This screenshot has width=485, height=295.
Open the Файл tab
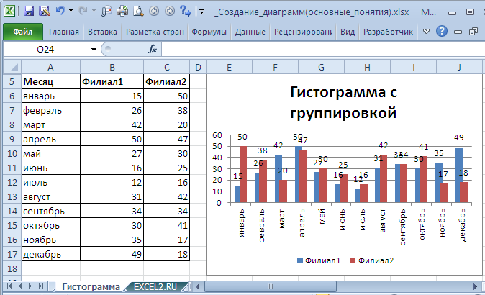pyautogui.click(x=23, y=32)
